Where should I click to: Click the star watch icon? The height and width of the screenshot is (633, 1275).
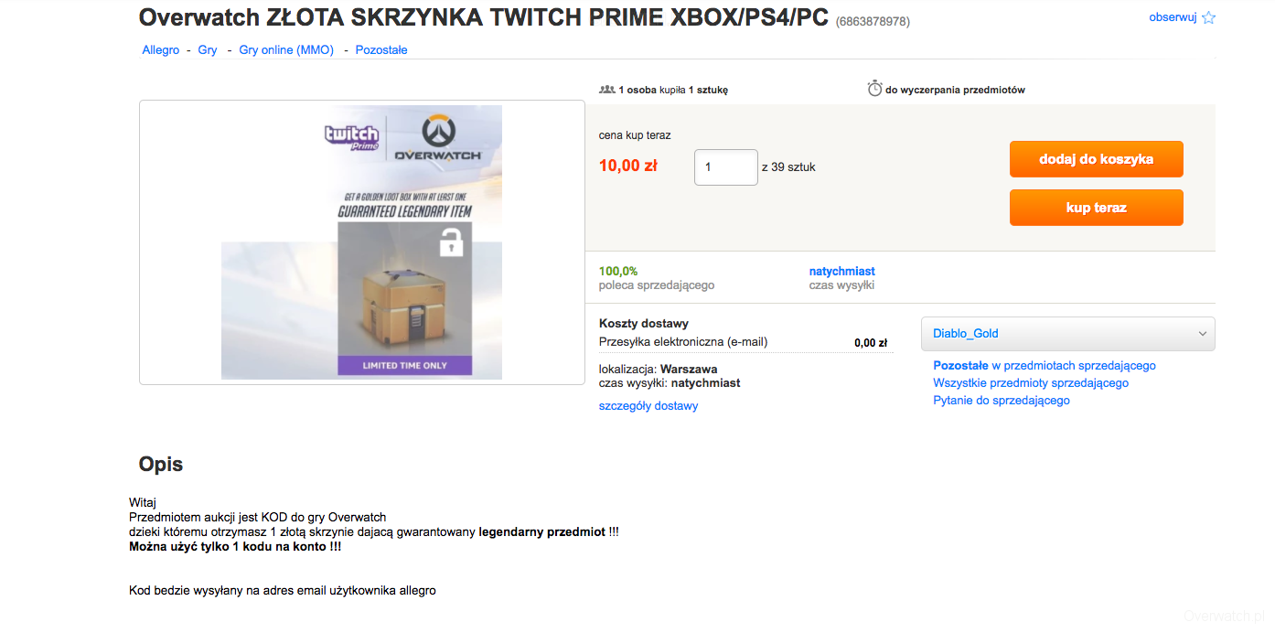coord(1208,17)
